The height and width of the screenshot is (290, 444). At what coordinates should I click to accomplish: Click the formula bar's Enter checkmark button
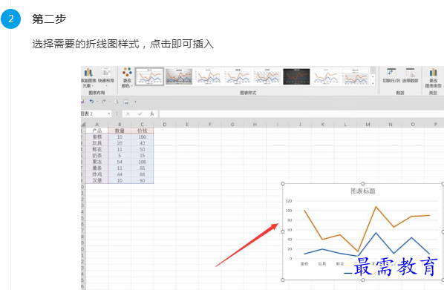140,113
